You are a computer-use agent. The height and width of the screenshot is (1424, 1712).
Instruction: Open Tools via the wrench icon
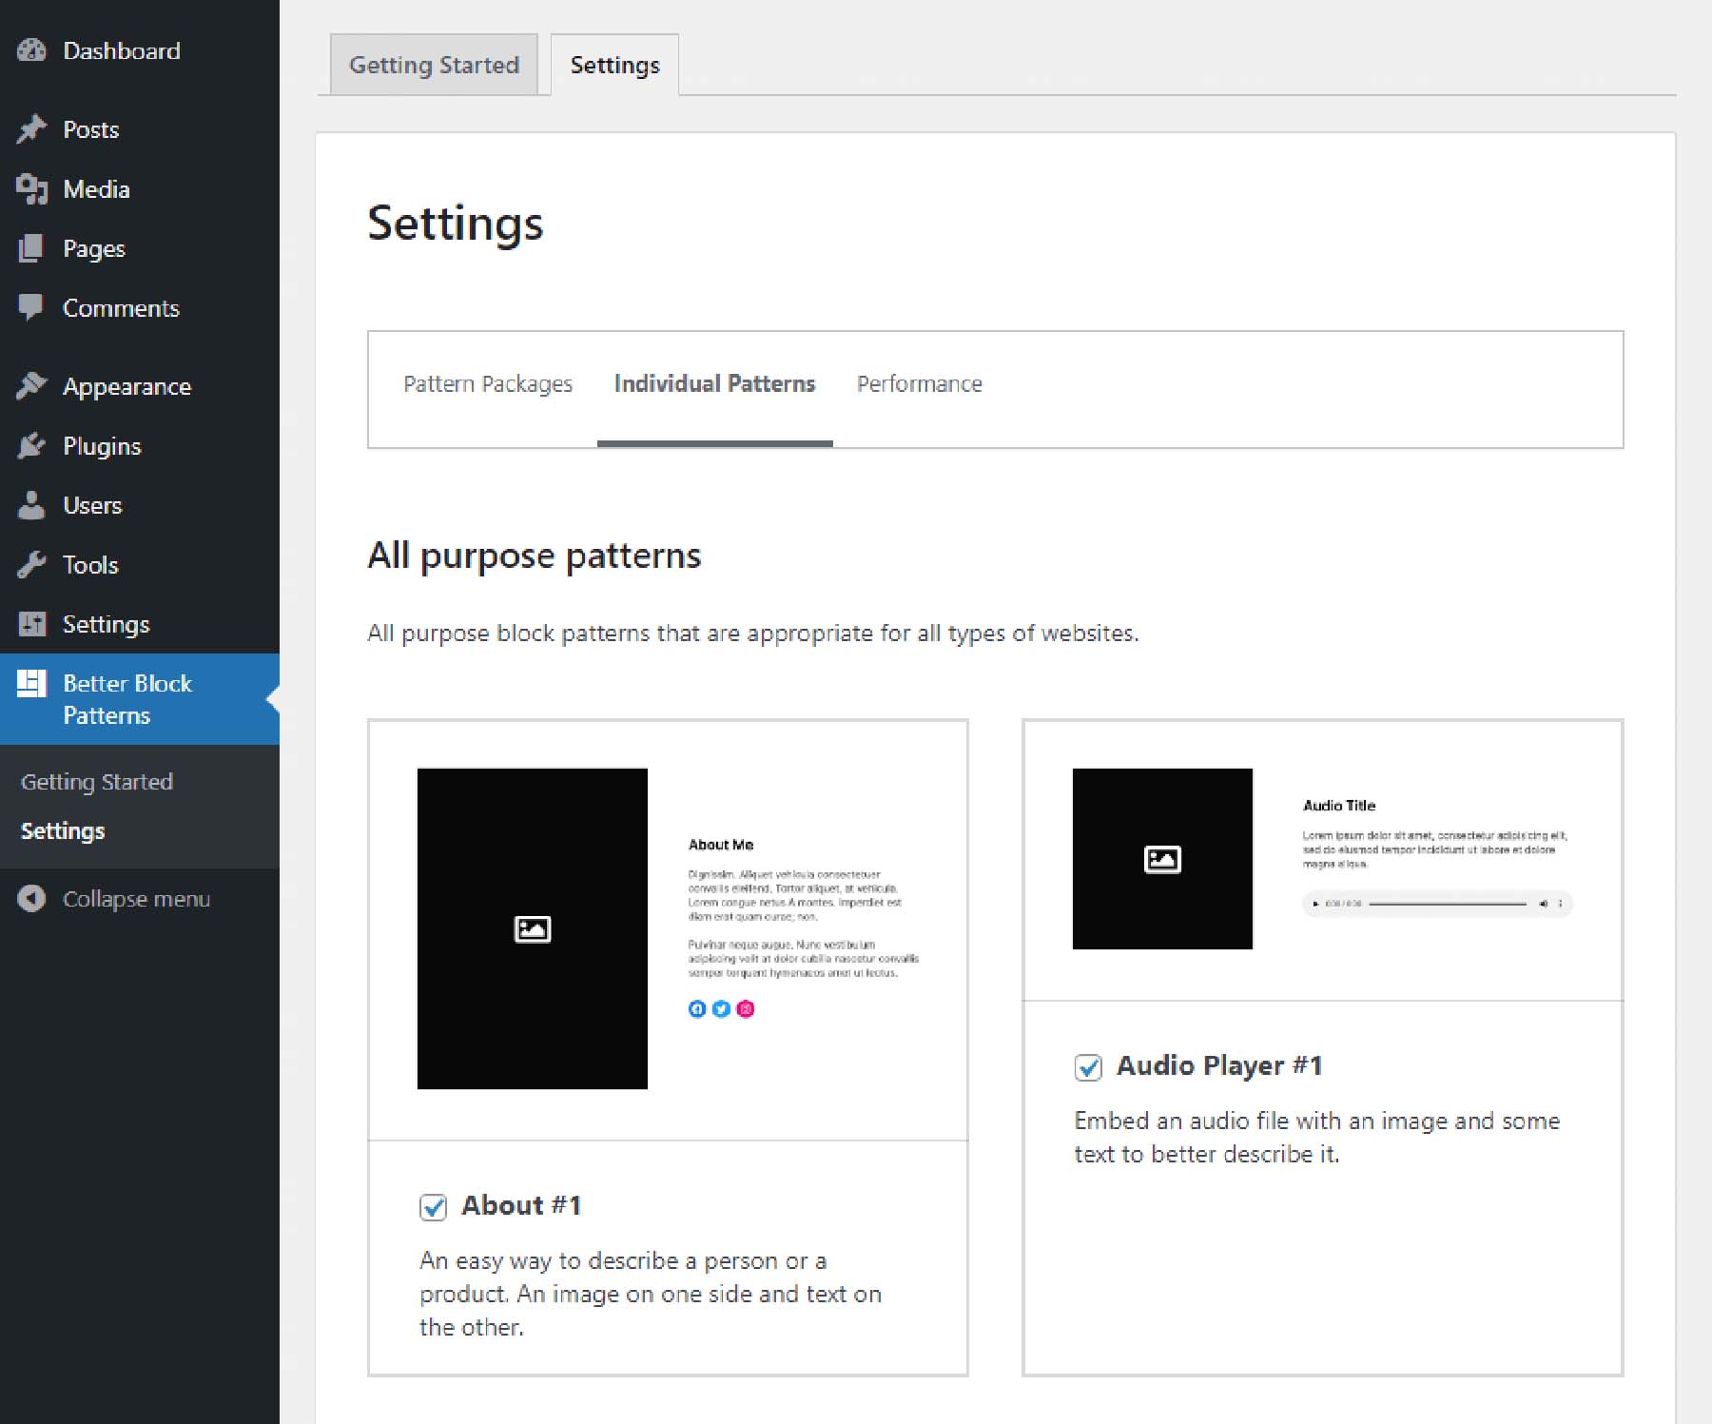click(31, 564)
